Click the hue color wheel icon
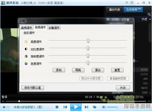The width and height of the screenshot is (152, 111). 26,64
